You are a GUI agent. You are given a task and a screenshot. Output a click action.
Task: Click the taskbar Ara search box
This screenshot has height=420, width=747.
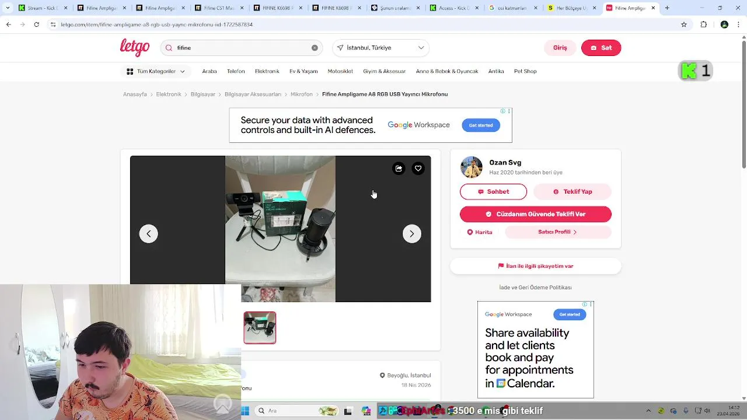[x=298, y=411]
